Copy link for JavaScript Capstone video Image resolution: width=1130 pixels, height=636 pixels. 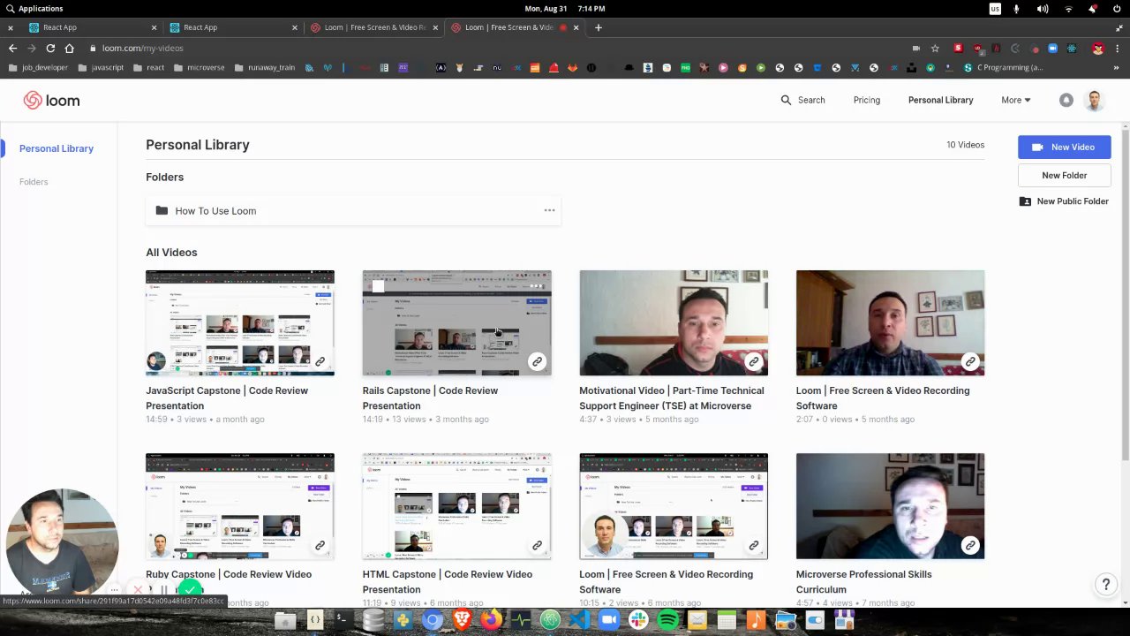(x=320, y=361)
